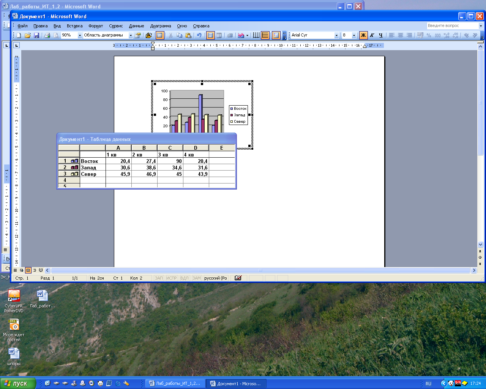Click the Import file toolbar icon

click(x=149, y=35)
